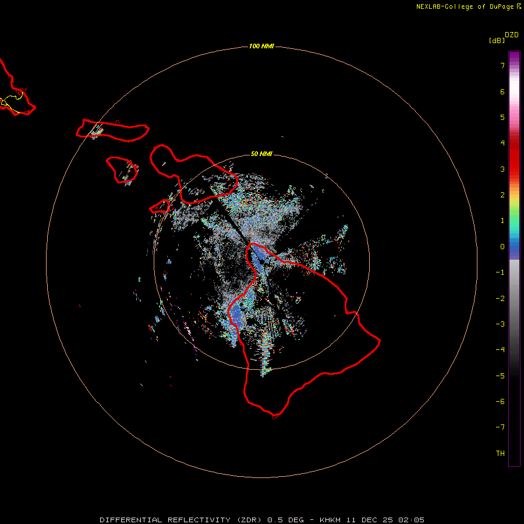Click the 11 DEC 25 02:05 timestamp

(385, 520)
